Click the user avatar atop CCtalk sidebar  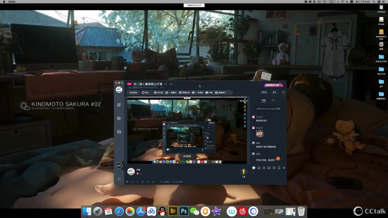pyautogui.click(x=119, y=90)
